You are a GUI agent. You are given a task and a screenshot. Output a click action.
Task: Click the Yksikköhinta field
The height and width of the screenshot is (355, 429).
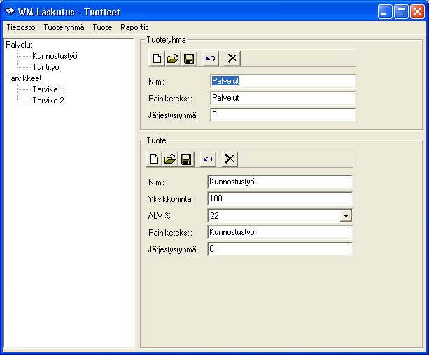click(x=280, y=198)
